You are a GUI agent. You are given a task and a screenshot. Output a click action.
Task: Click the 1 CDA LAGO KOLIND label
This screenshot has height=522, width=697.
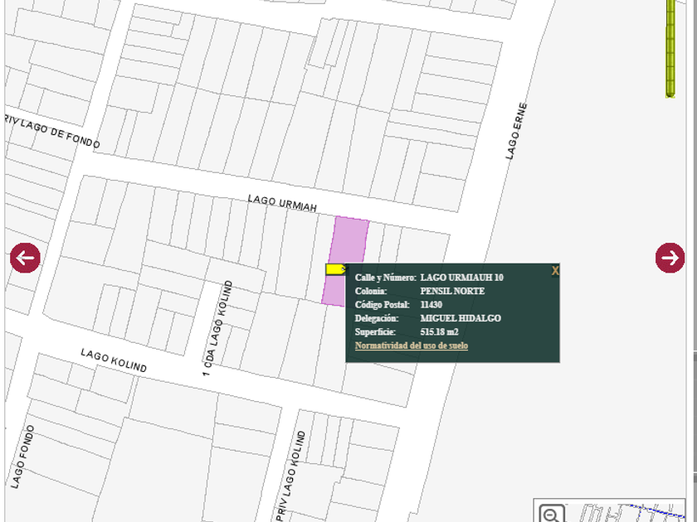(x=217, y=328)
